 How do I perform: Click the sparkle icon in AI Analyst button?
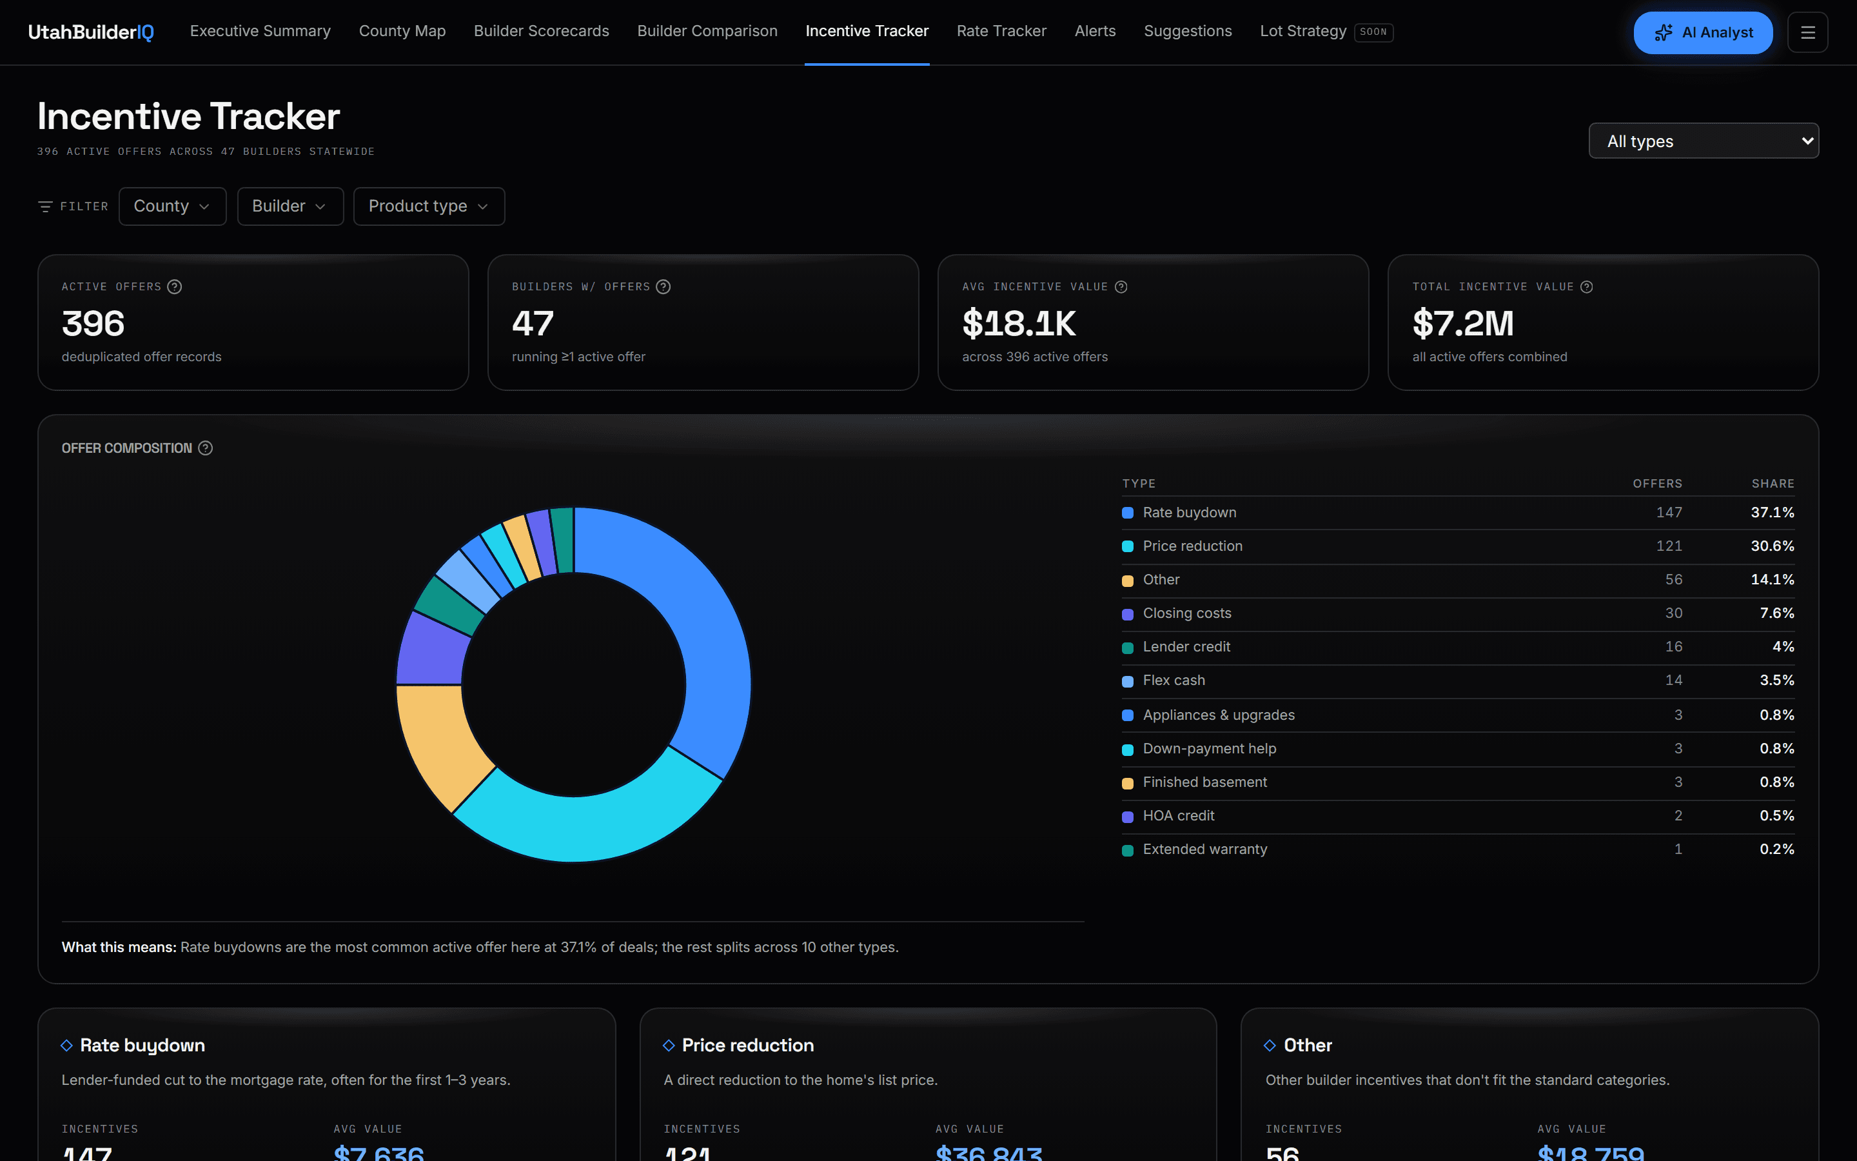pos(1663,32)
